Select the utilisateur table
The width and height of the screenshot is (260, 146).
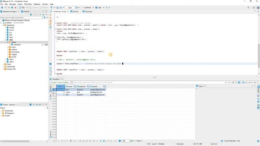pyautogui.click(x=17, y=45)
